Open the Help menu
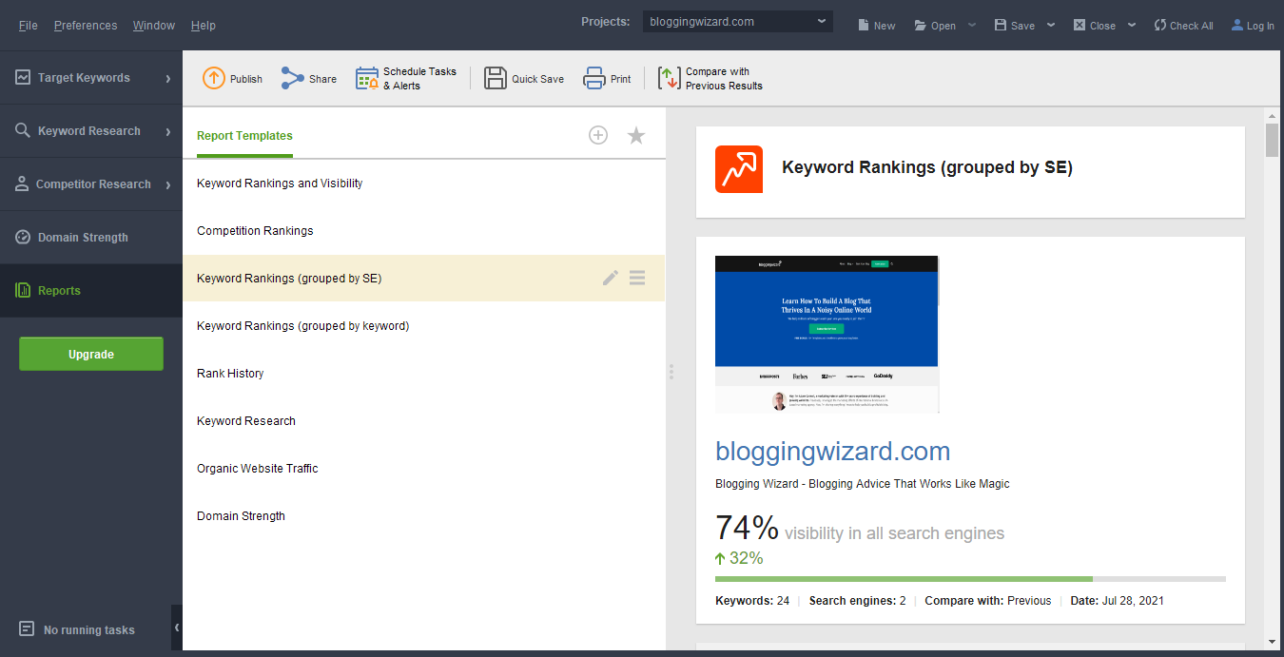 (x=204, y=25)
